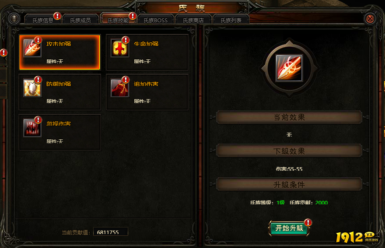Click alert badge on left edge sidebar
385x248 pixels.
tap(3, 52)
